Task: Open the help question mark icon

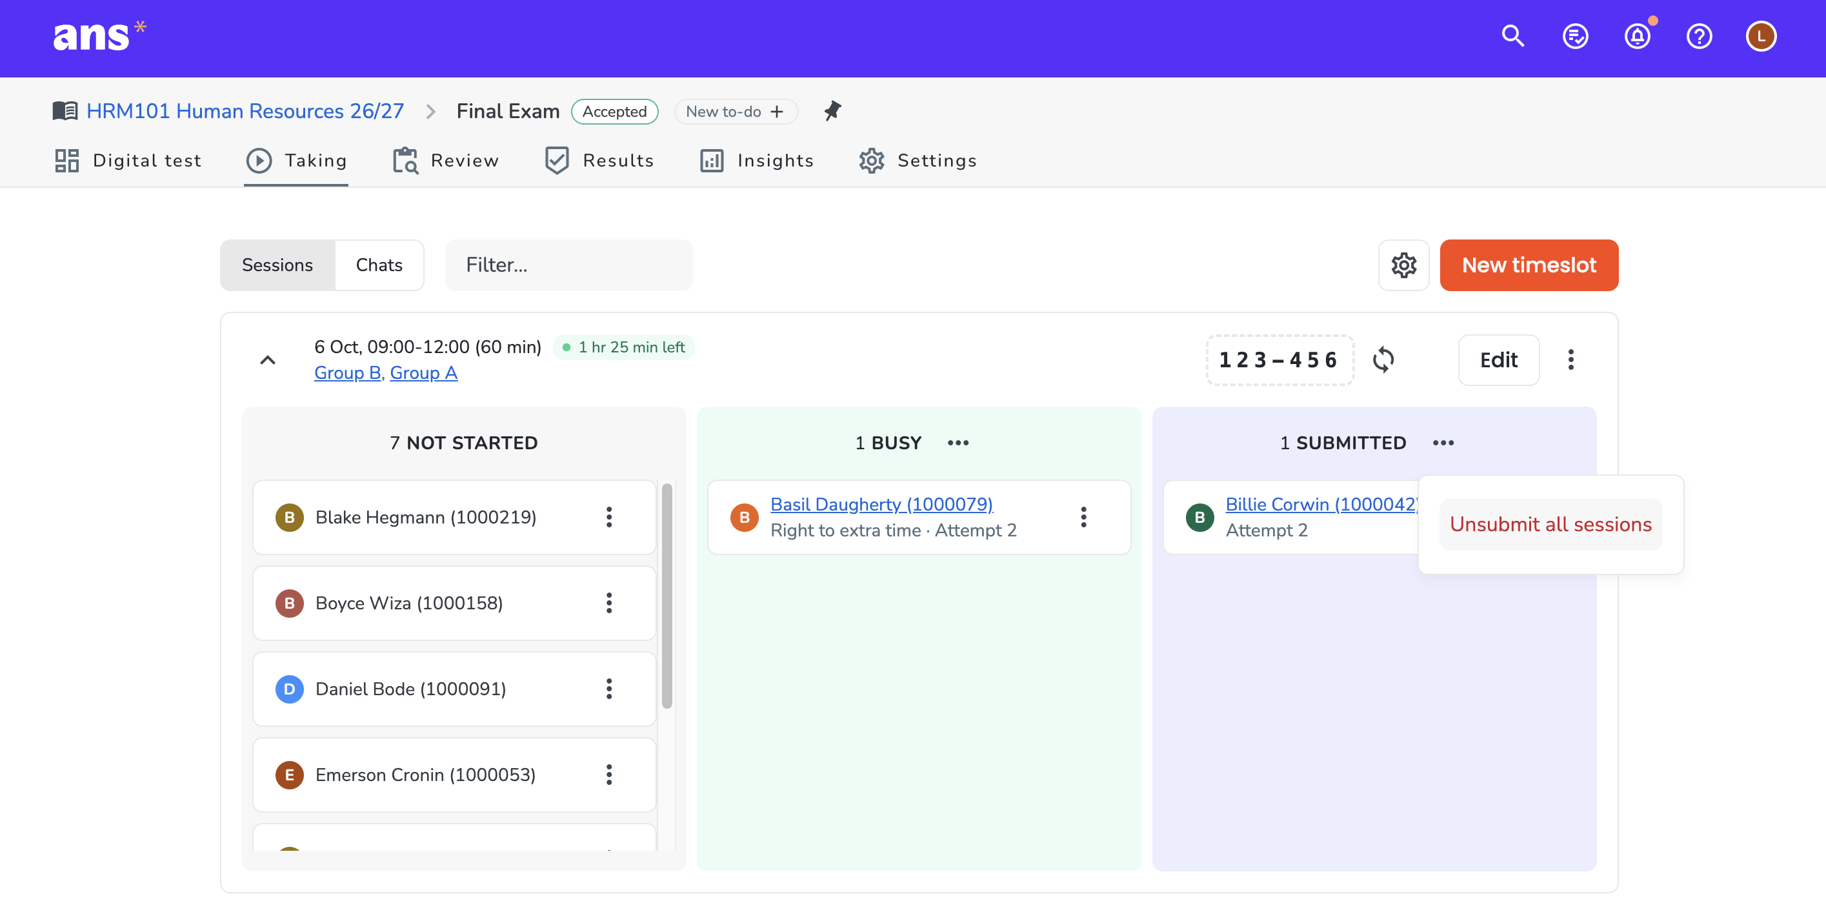Action: 1699,36
